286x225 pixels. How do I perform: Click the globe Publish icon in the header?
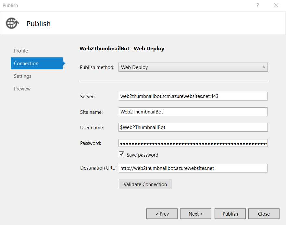12,23
